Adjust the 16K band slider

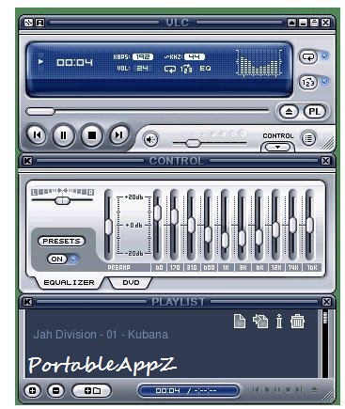[310, 225]
